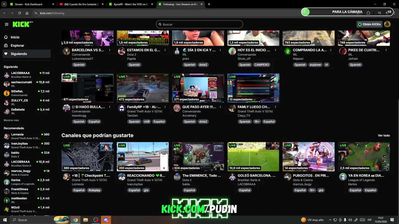Open sachauzumaki in Siguiendo list
The height and width of the screenshot is (224, 399).
(26, 84)
